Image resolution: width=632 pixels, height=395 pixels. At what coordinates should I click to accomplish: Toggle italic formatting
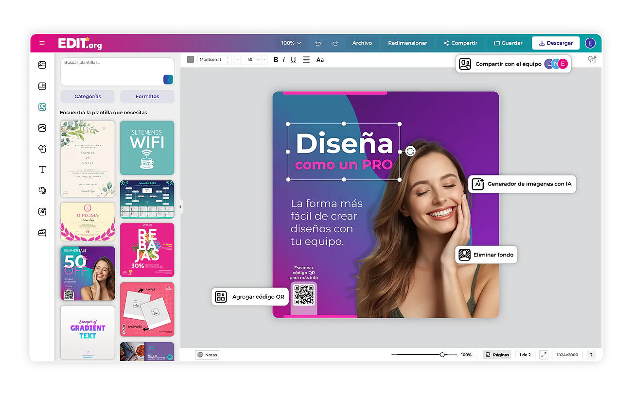pyautogui.click(x=284, y=60)
